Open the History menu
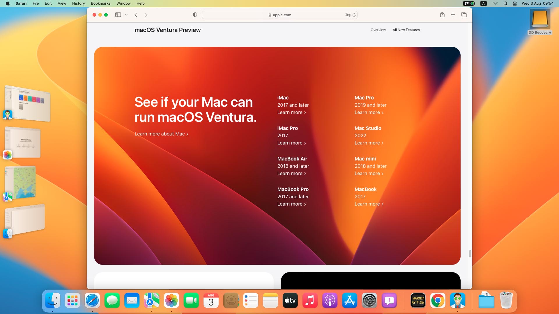 coord(78,3)
